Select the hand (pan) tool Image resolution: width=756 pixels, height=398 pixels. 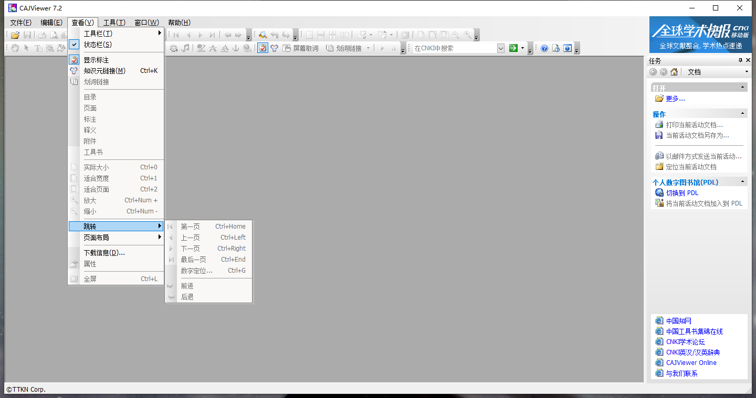tap(14, 48)
